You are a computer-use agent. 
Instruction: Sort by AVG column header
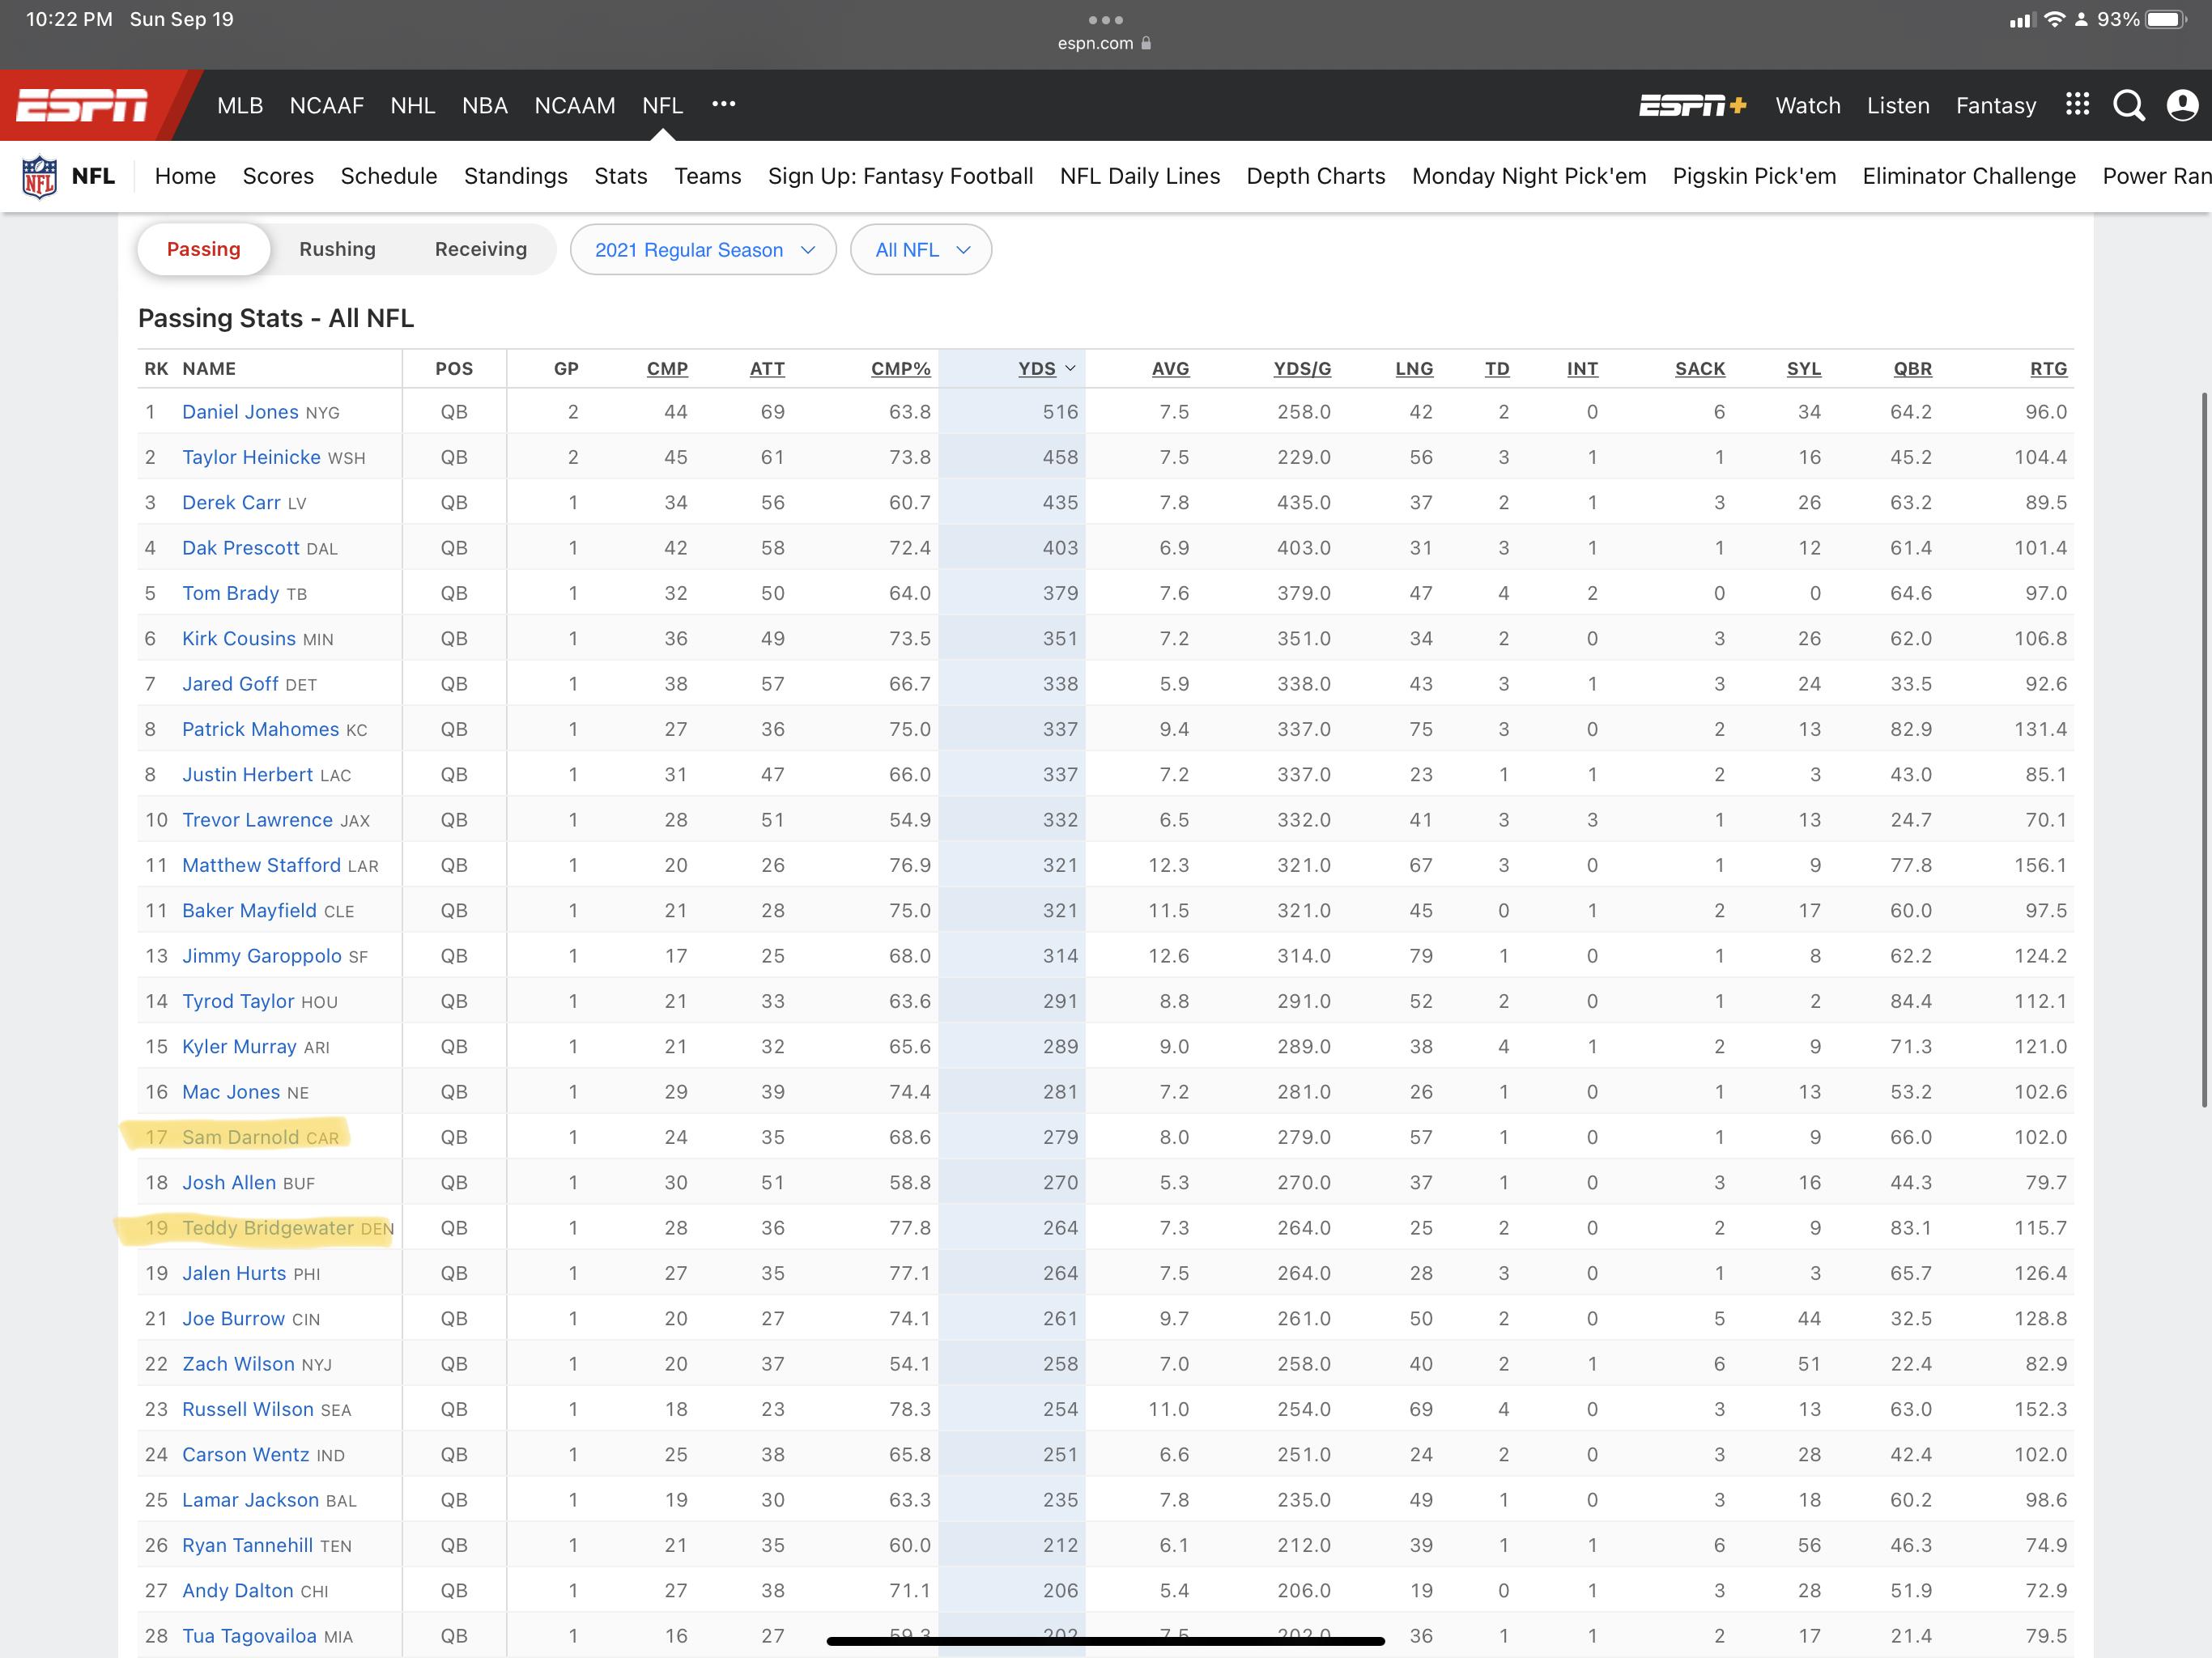[x=1170, y=369]
